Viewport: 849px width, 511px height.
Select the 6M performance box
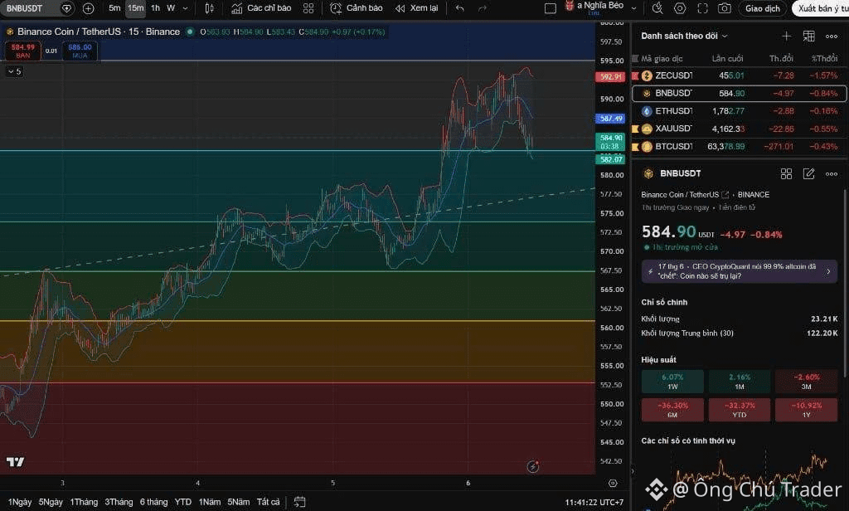click(x=672, y=410)
